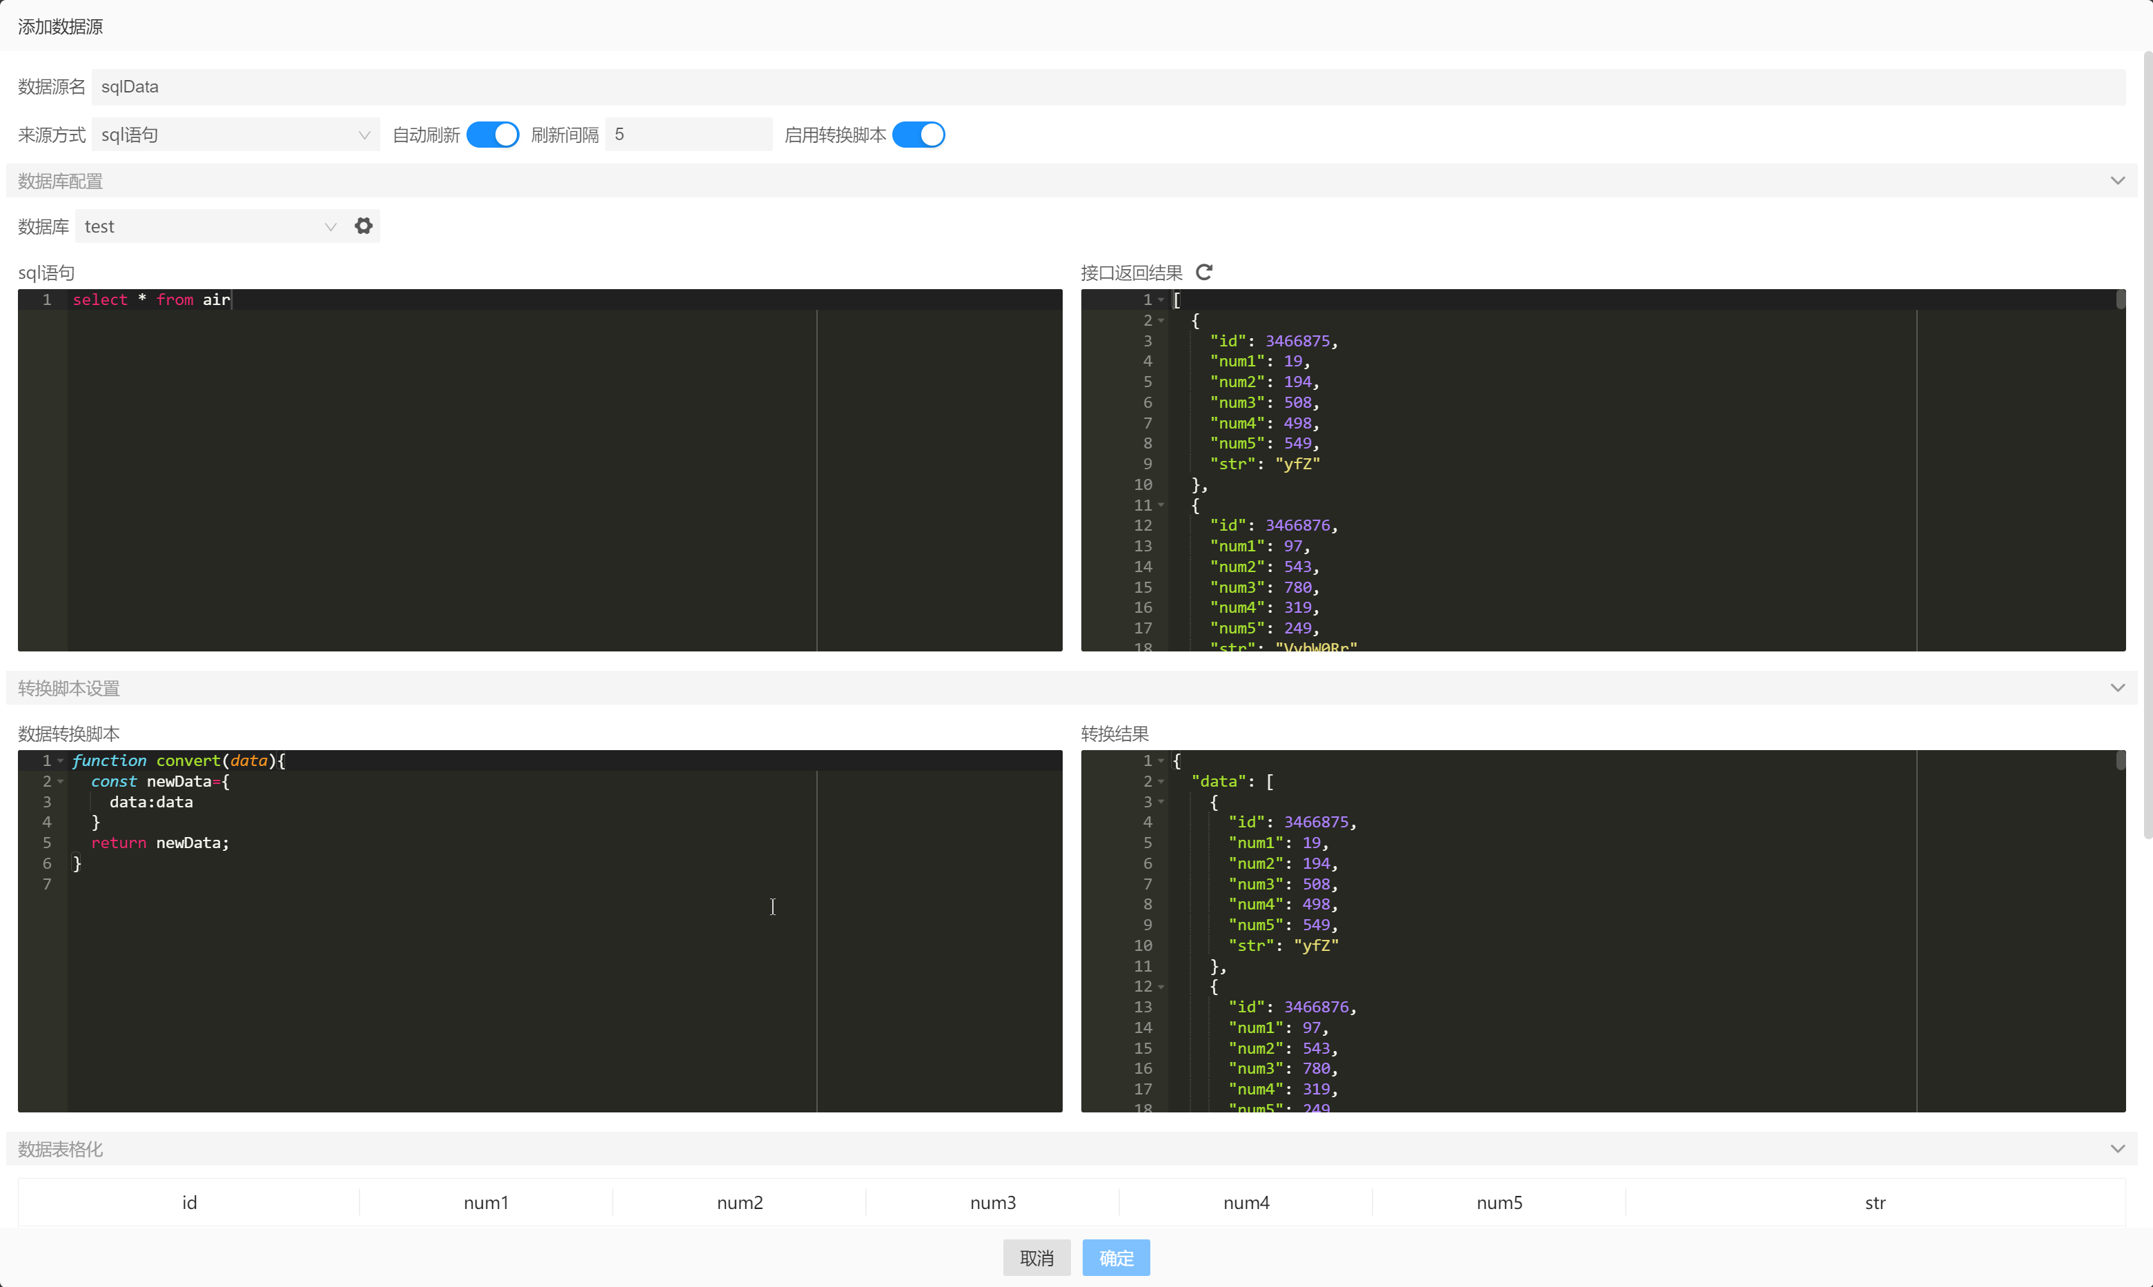
Task: Fold line 1 in 数据转换脚本 editor
Action: pos(60,760)
